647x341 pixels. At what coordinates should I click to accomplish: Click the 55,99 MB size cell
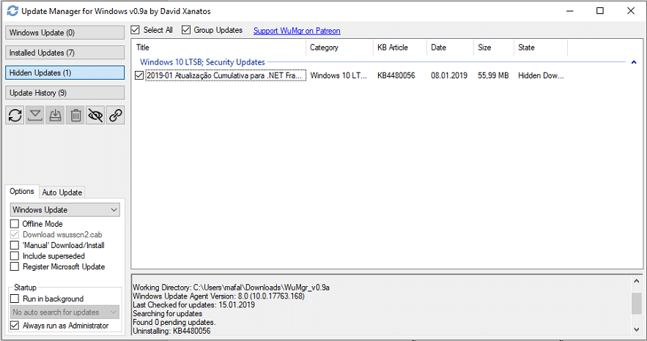(493, 75)
